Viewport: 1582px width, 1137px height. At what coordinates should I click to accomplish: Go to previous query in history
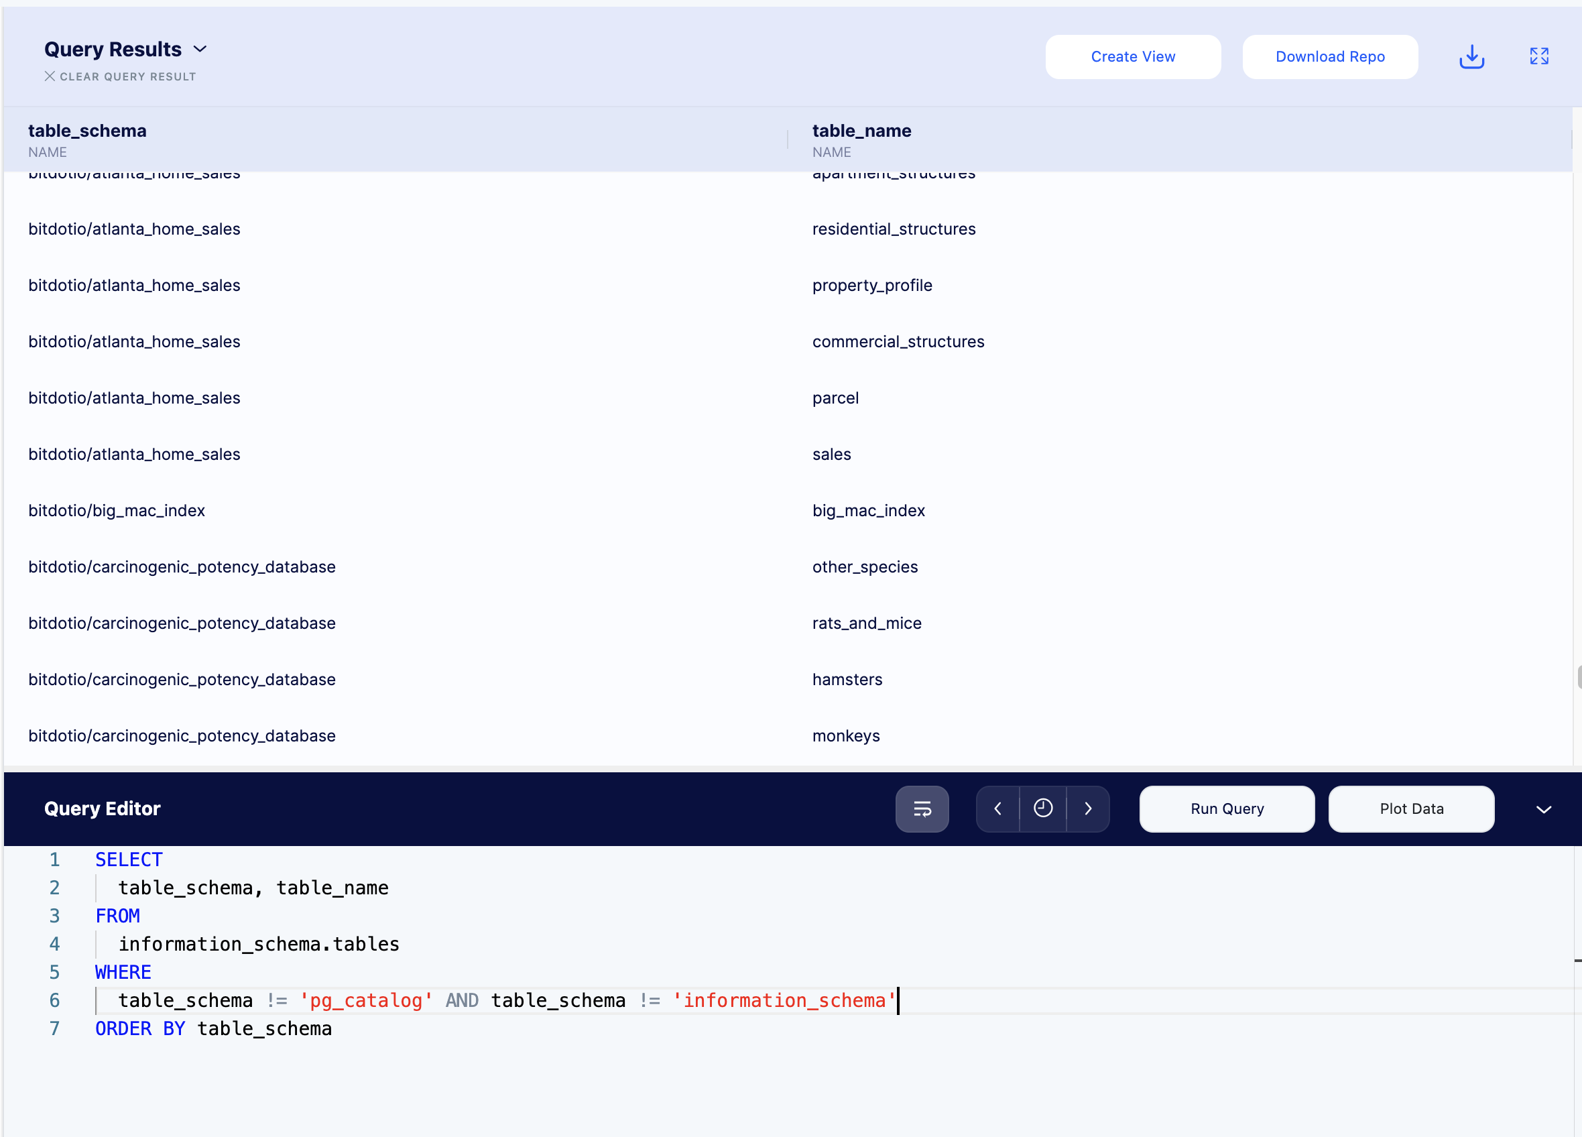point(997,809)
